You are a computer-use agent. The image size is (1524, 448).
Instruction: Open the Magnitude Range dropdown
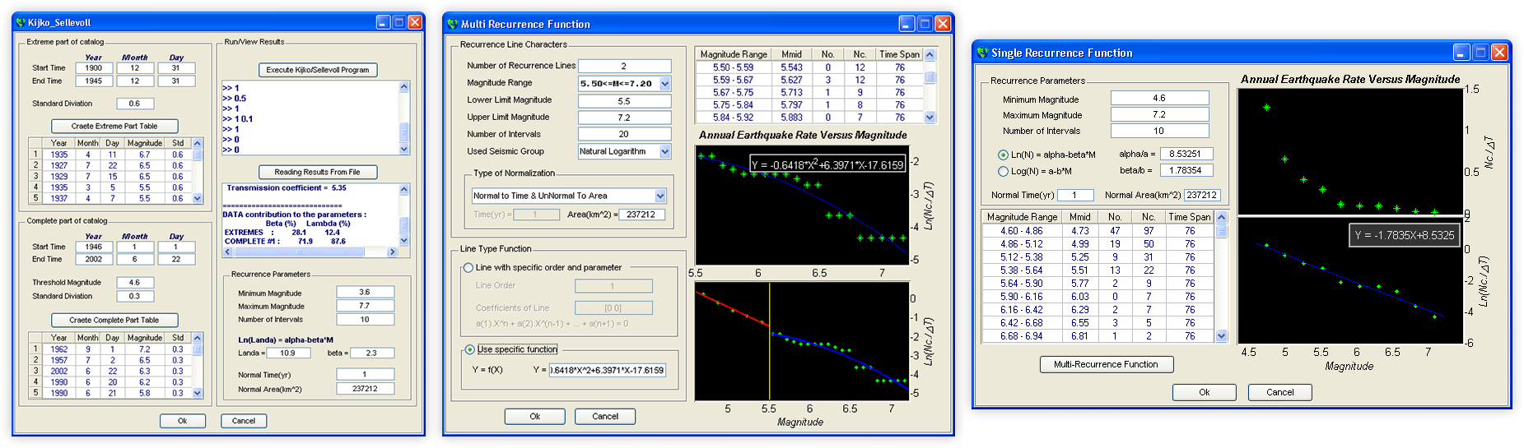point(664,84)
